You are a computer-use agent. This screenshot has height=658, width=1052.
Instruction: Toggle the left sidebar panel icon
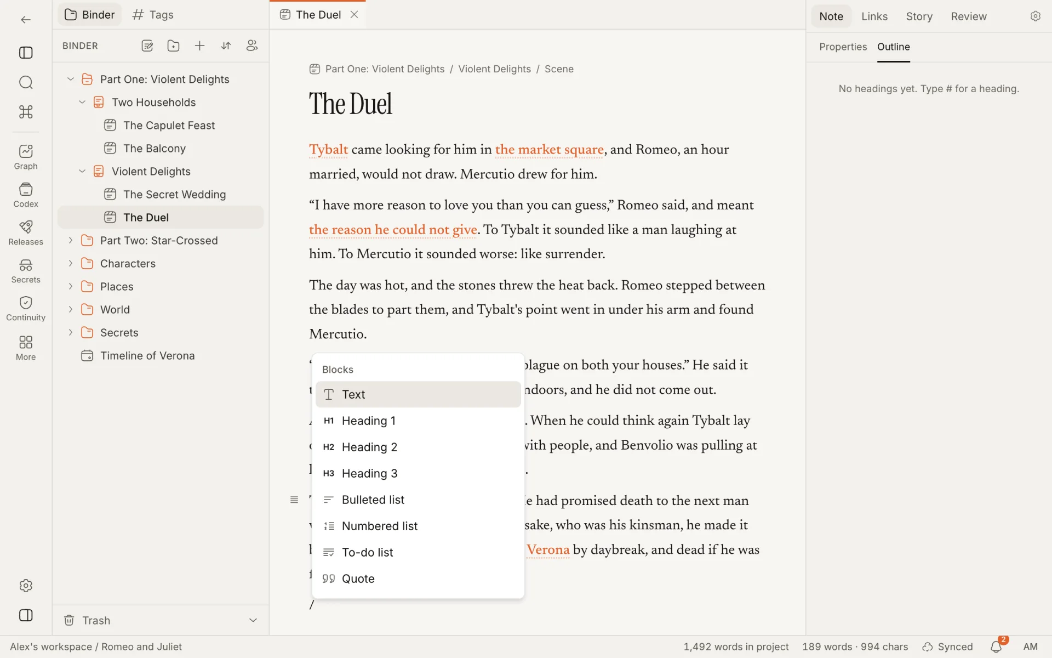(x=26, y=53)
